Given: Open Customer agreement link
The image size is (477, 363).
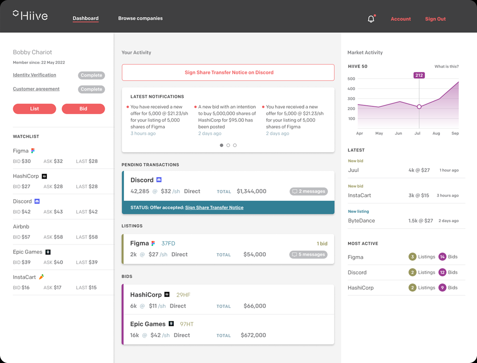Looking at the screenshot, I should (x=36, y=89).
